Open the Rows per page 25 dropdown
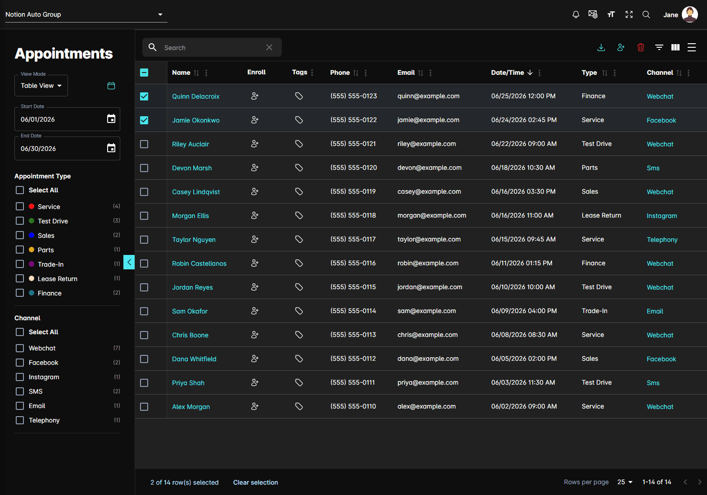 tap(625, 482)
